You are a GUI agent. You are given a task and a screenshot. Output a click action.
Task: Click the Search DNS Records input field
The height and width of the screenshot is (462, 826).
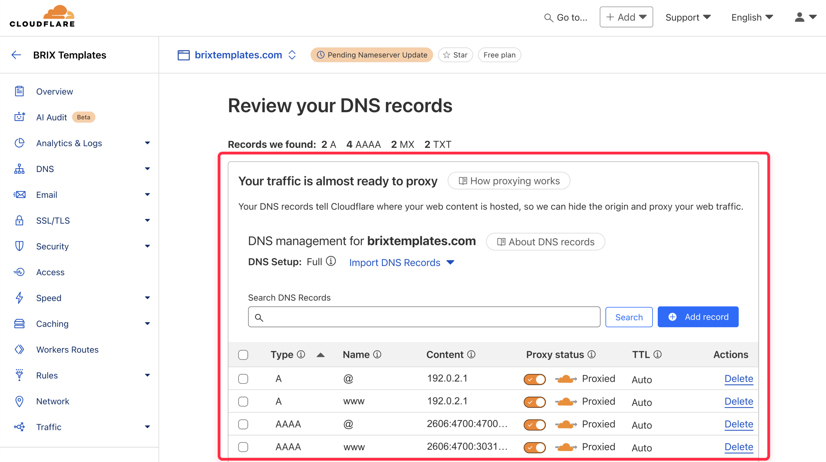pyautogui.click(x=424, y=317)
